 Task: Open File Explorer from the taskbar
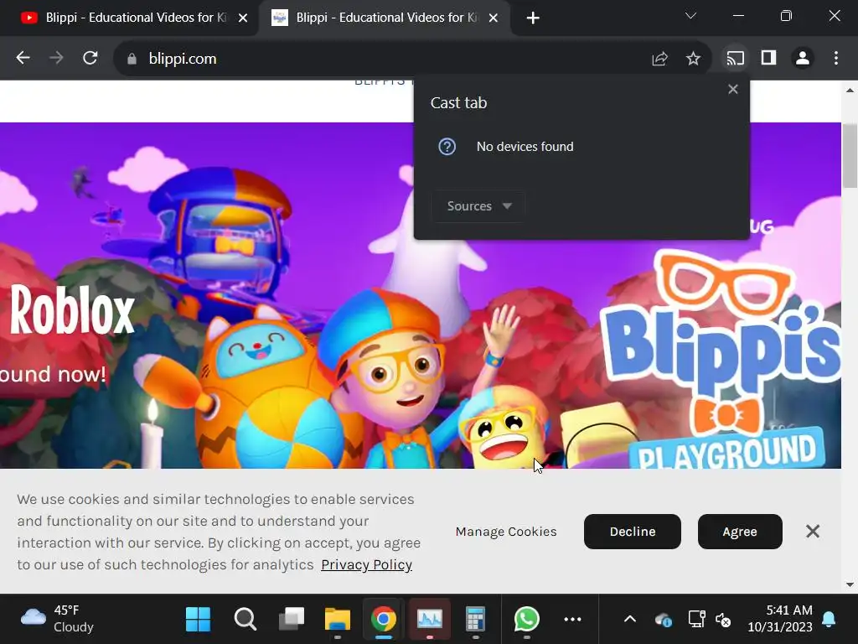coord(338,620)
